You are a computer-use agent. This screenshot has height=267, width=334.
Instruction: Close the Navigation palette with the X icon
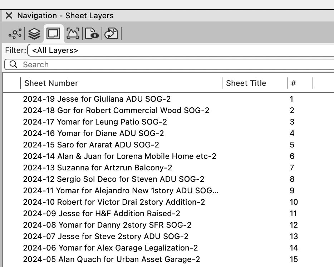[9, 15]
